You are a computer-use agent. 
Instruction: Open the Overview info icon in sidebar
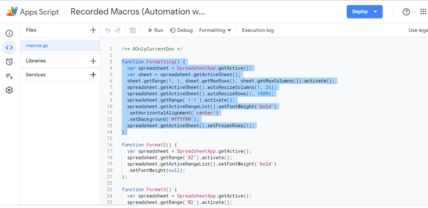coord(9,33)
